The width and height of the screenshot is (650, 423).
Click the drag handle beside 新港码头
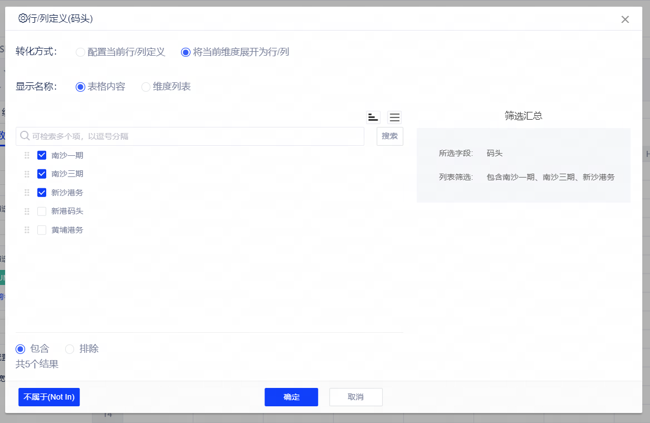pyautogui.click(x=27, y=211)
